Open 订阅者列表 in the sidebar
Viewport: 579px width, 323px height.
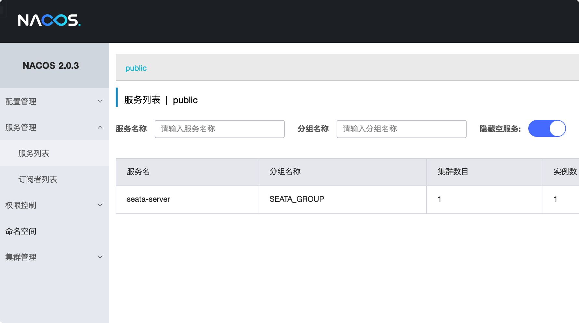55,179
